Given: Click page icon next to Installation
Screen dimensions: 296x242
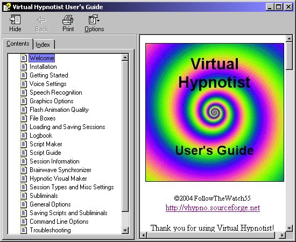Looking at the screenshot, I should (x=24, y=67).
